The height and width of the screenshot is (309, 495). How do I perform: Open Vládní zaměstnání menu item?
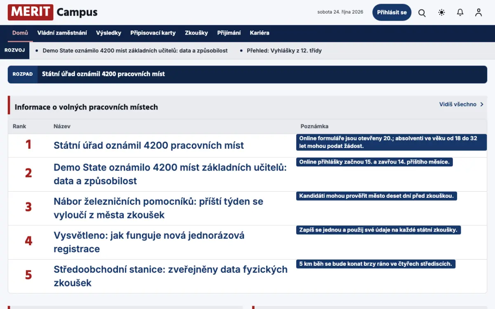pyautogui.click(x=62, y=33)
